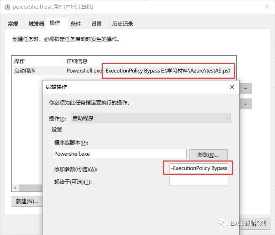Close the 编辑操作 dialog
275x235 pixels.
tap(232, 87)
